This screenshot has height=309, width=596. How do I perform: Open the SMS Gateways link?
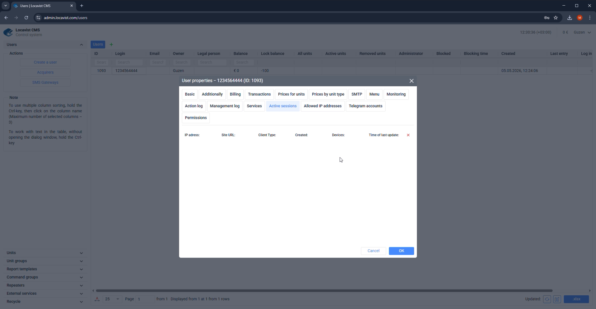click(x=45, y=83)
